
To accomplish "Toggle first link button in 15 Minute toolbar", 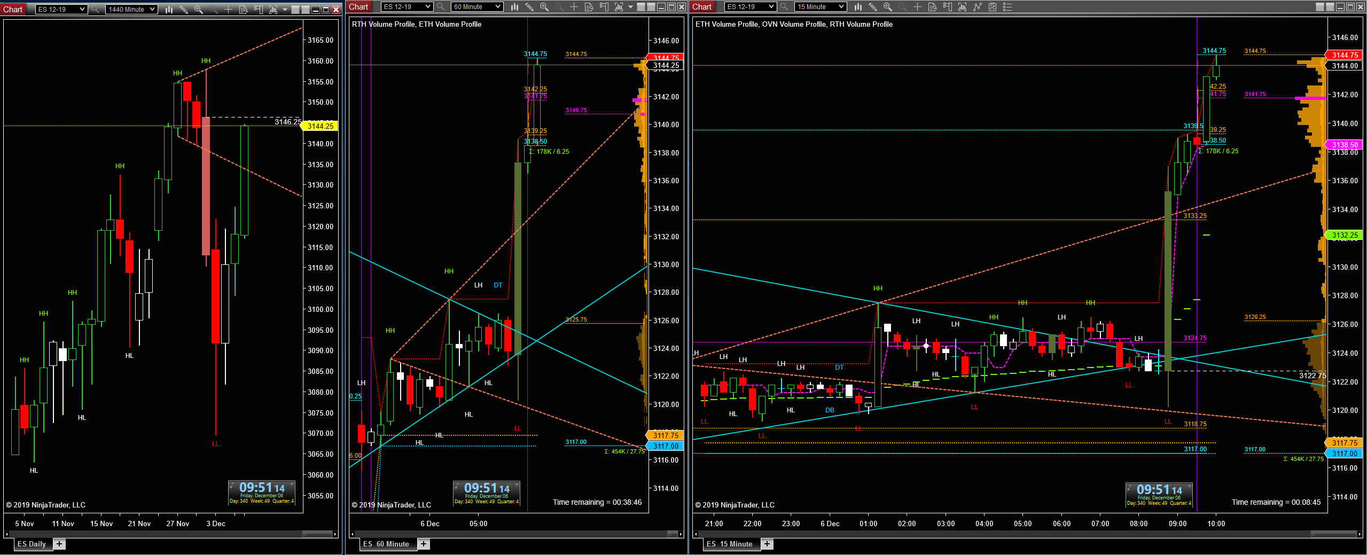I will (x=1320, y=7).
